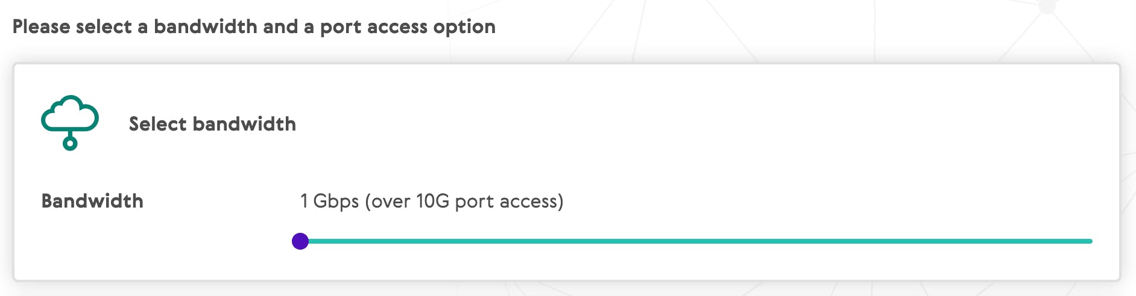Click slider track three quarters along
This screenshot has height=296, width=1136.
click(894, 241)
